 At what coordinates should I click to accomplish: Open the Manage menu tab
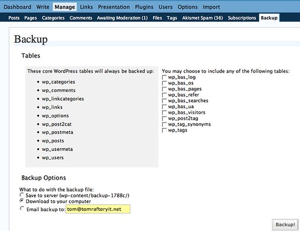(65, 7)
